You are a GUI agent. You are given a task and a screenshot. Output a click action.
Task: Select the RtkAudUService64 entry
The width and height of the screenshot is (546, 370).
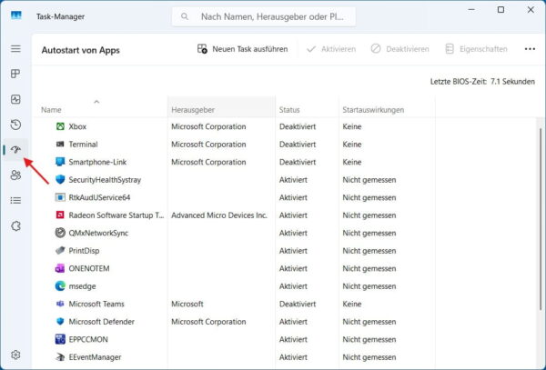click(x=99, y=197)
